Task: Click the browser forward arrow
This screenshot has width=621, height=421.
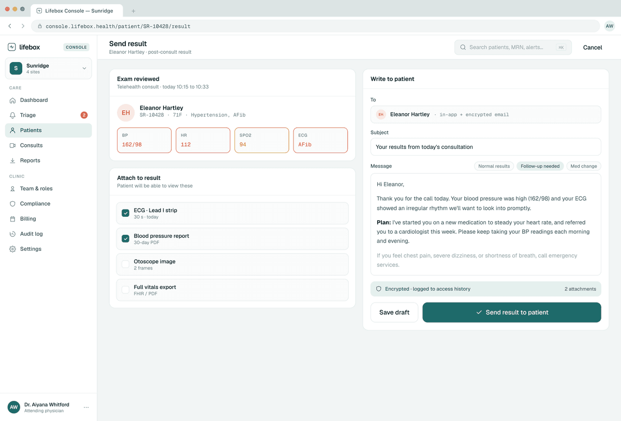Action: pos(23,26)
